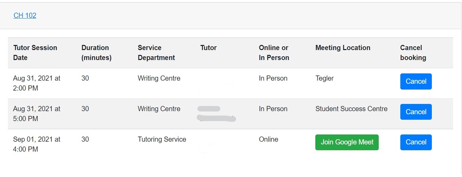This screenshot has height=177, width=462.
Task: Select the Service Department column header
Action: [156, 53]
